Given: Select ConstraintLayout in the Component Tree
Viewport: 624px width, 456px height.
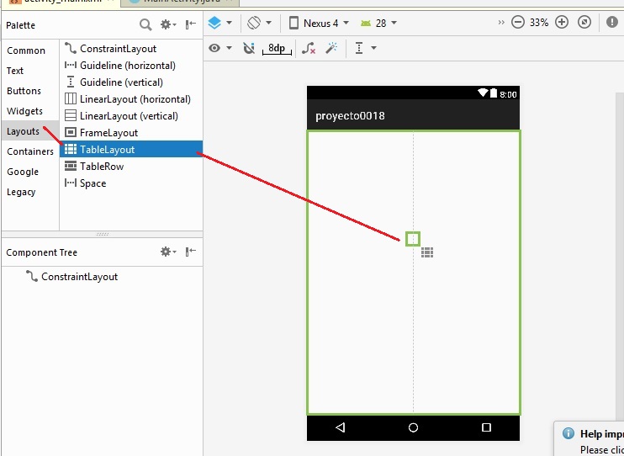Looking at the screenshot, I should (x=79, y=277).
